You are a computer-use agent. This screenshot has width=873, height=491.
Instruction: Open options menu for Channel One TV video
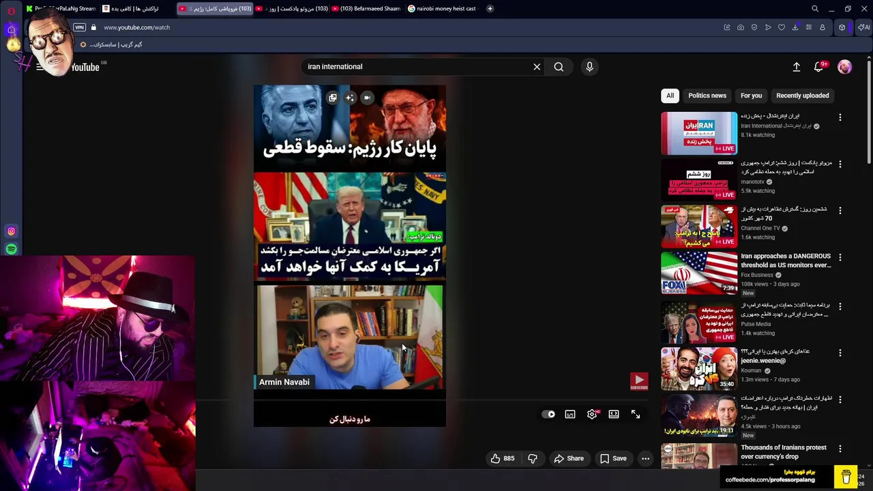click(840, 211)
